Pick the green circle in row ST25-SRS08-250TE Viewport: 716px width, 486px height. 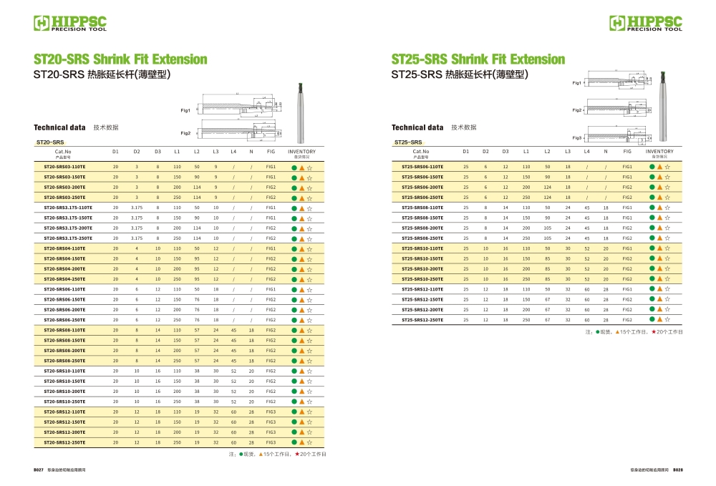(x=652, y=238)
